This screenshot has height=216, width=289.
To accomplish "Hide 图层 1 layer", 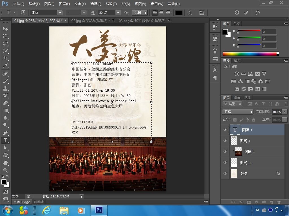I will [225, 163].
